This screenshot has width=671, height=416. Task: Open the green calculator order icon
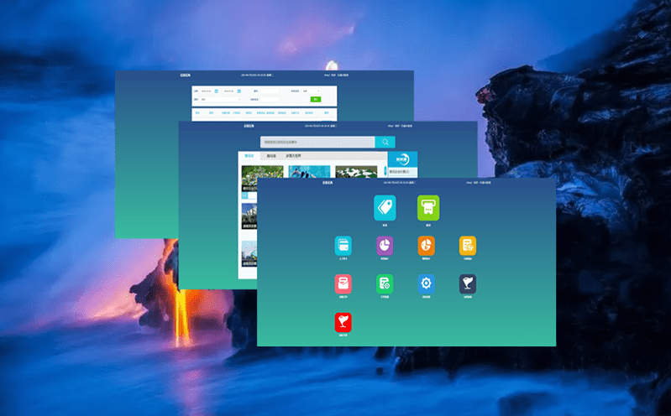[x=385, y=283]
